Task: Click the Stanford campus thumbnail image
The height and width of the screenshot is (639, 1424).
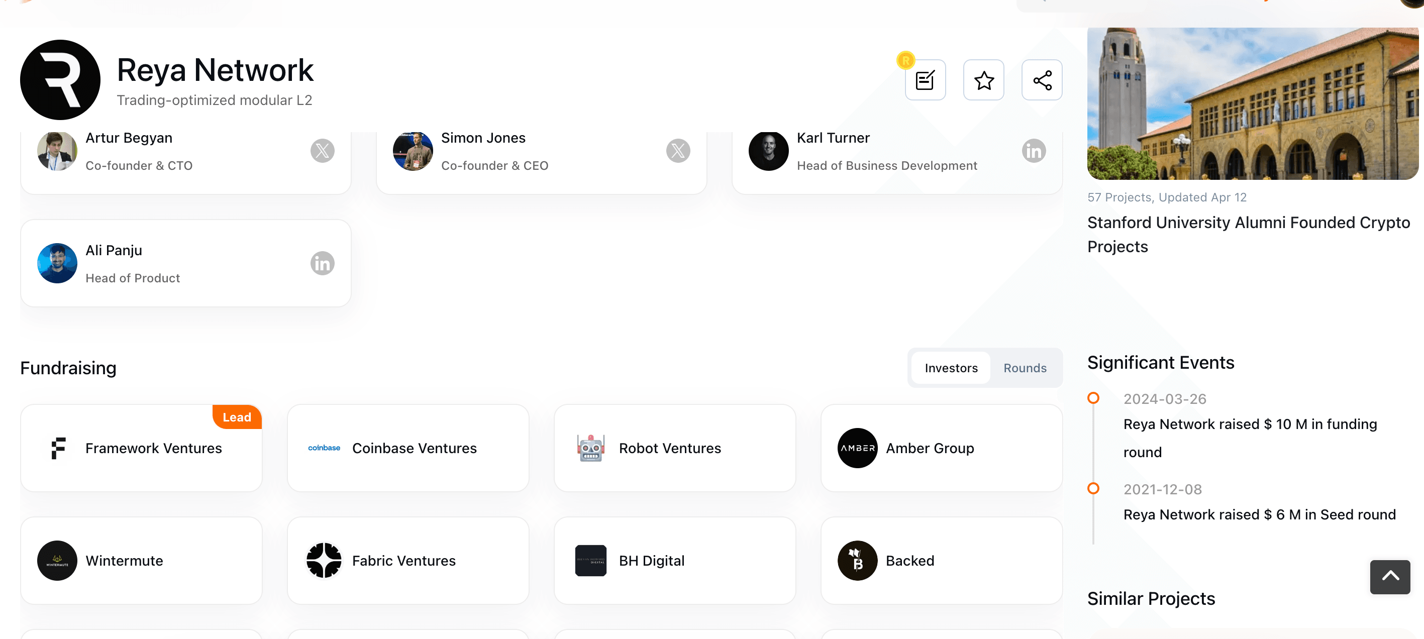Action: [x=1252, y=103]
